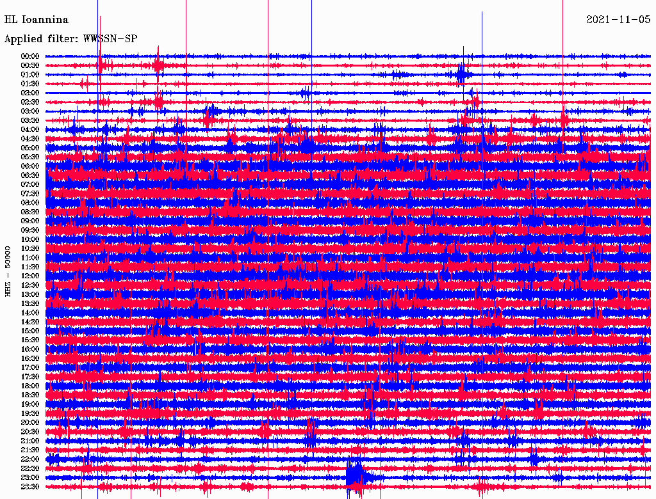Select the 07:30 time label
The image size is (656, 499).
click(30, 193)
